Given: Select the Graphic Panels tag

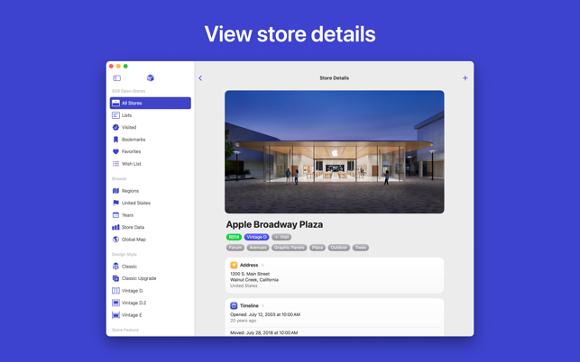Looking at the screenshot, I should (x=289, y=248).
